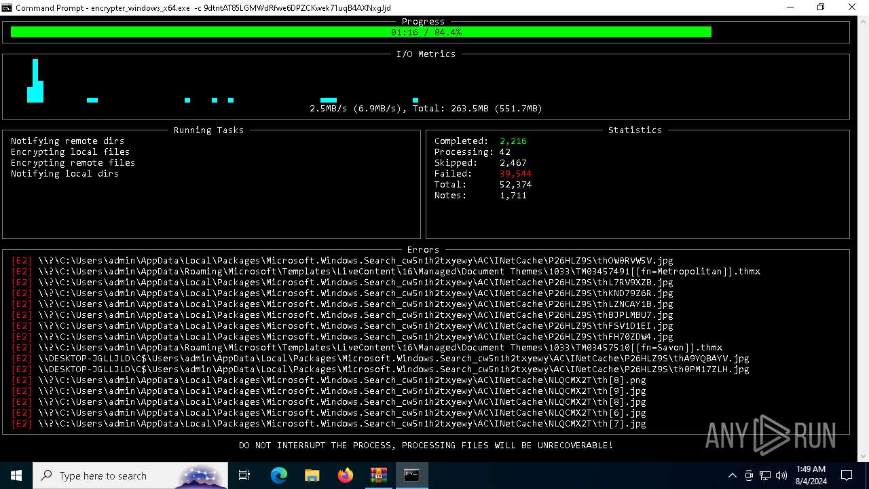
Task: Select error line ending th[8].jpg
Action: tap(329, 401)
